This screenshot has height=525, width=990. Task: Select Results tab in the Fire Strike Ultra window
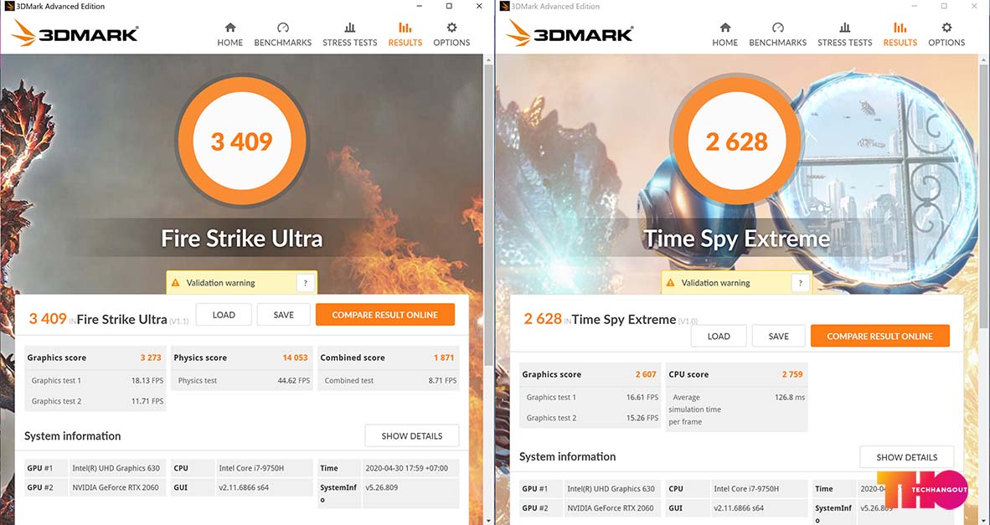coord(405,34)
